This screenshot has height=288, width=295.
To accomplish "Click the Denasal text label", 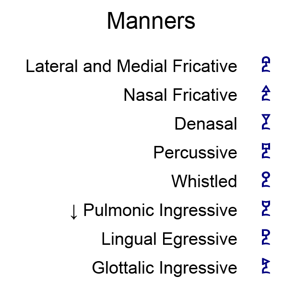I will [x=206, y=124].
